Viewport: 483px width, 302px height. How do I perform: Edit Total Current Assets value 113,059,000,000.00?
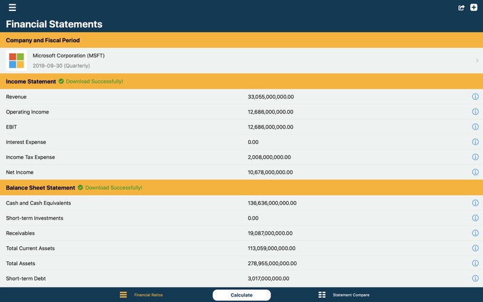pyautogui.click(x=271, y=248)
